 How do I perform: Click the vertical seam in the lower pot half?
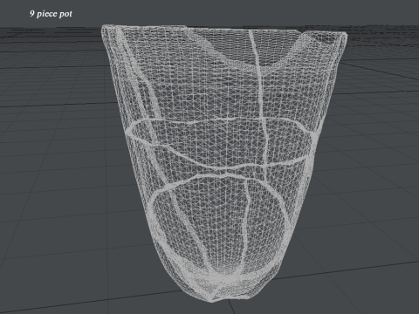tap(246, 221)
